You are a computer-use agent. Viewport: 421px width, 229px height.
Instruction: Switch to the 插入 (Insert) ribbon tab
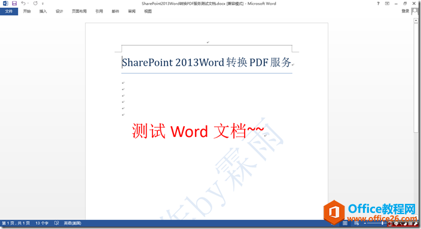(43, 11)
